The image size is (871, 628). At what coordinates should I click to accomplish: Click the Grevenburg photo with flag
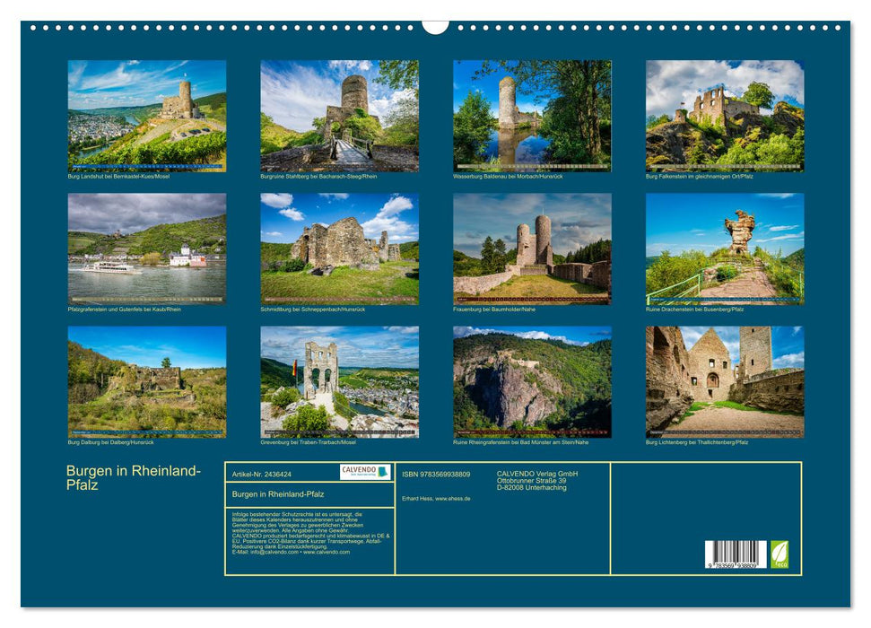pos(339,382)
